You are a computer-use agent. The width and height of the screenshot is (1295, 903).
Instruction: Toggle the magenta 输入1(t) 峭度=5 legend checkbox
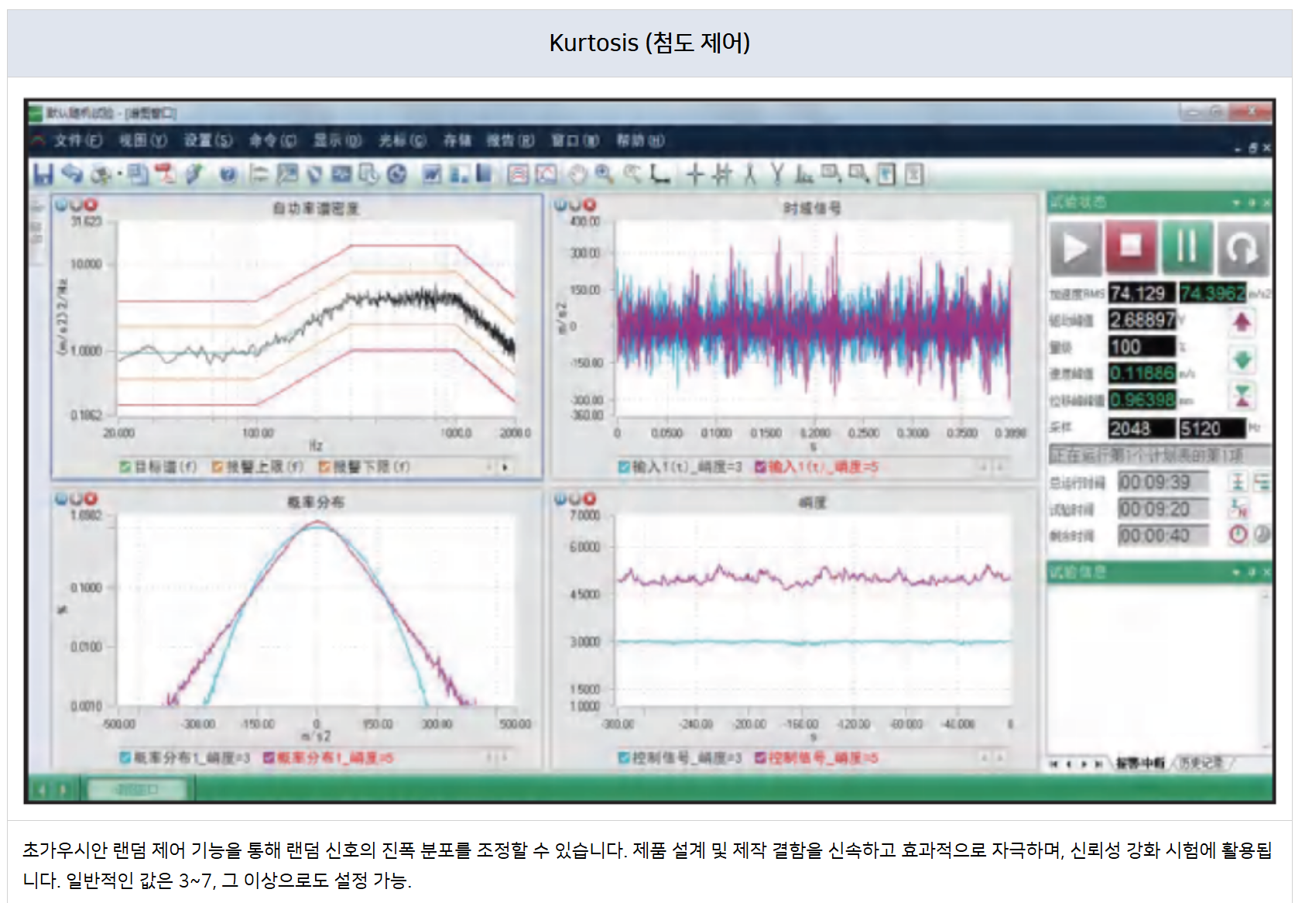(x=760, y=467)
